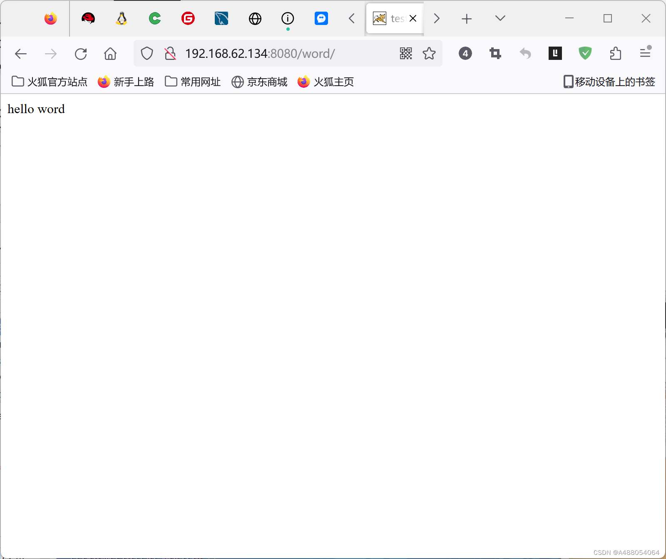
Task: Go back to the previous page
Action: (x=21, y=54)
